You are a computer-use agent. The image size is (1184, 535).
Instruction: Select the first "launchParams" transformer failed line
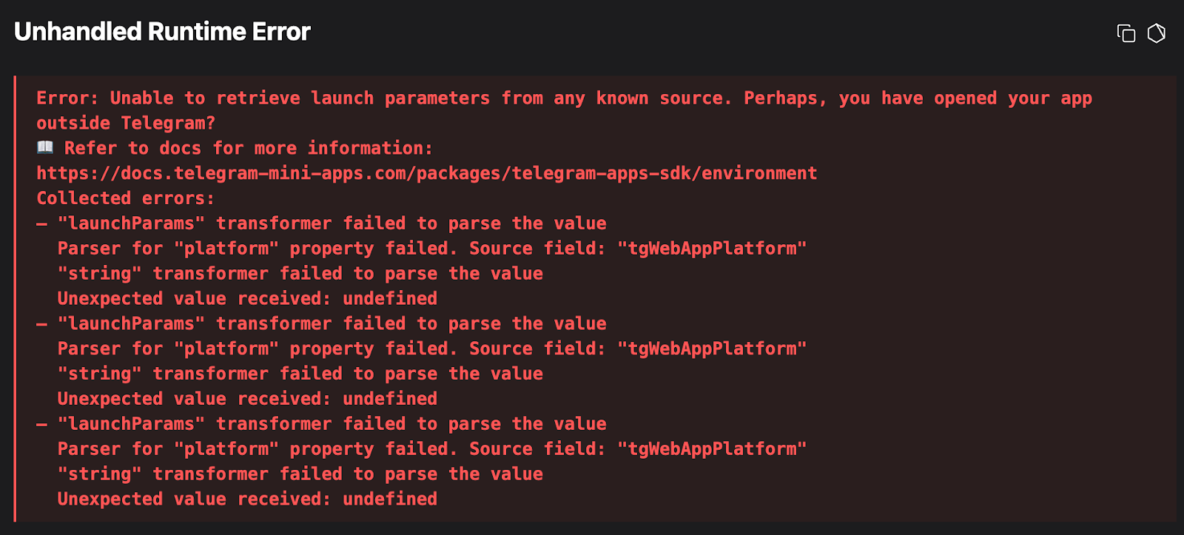pyautogui.click(x=332, y=223)
